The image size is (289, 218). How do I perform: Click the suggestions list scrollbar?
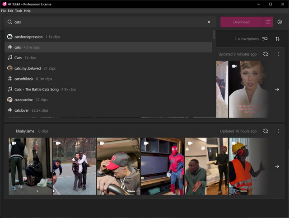point(214,35)
